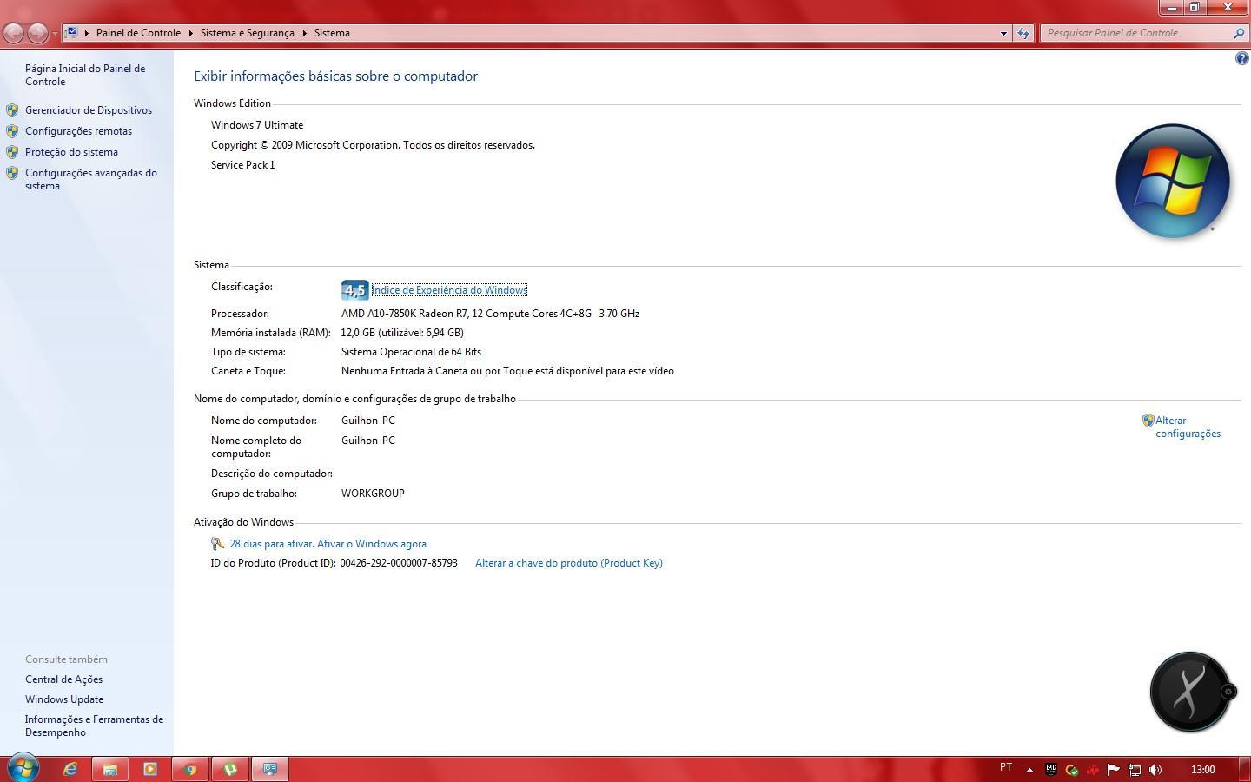Open Windows Media Player taskbar icon
Image resolution: width=1251 pixels, height=782 pixels.
pos(150,769)
